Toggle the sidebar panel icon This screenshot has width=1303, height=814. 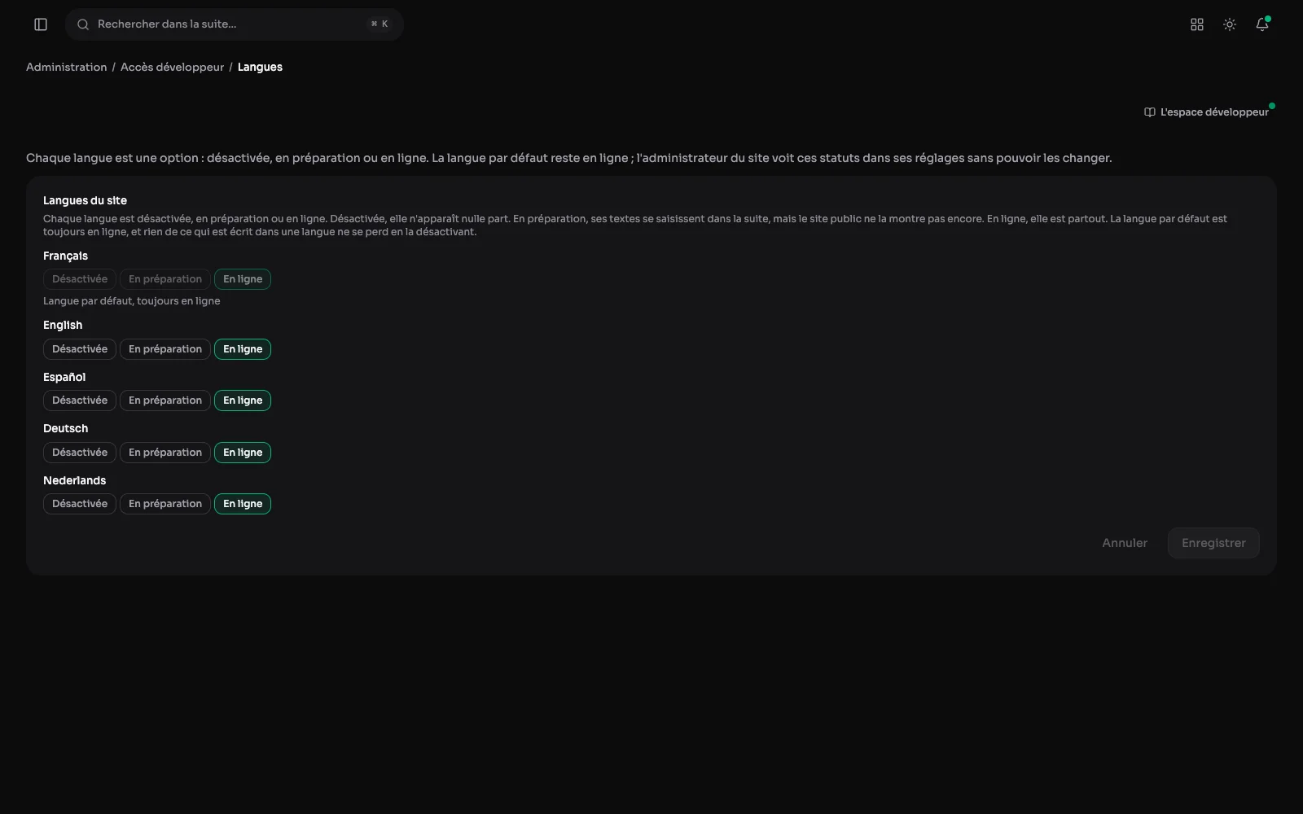point(41,24)
